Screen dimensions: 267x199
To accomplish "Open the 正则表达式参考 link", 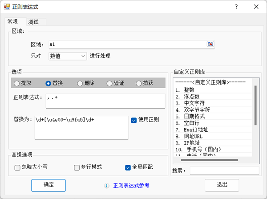I will click(x=131, y=186).
